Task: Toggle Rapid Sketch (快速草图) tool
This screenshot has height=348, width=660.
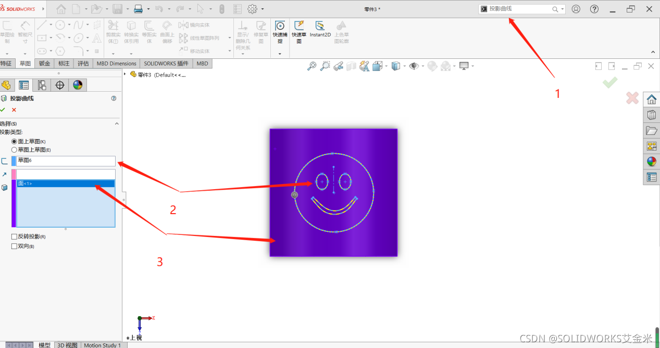Action: point(299,31)
